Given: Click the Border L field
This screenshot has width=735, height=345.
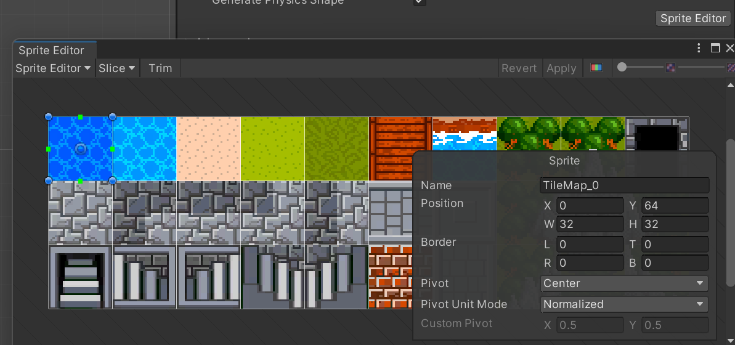Looking at the screenshot, I should coord(590,244).
